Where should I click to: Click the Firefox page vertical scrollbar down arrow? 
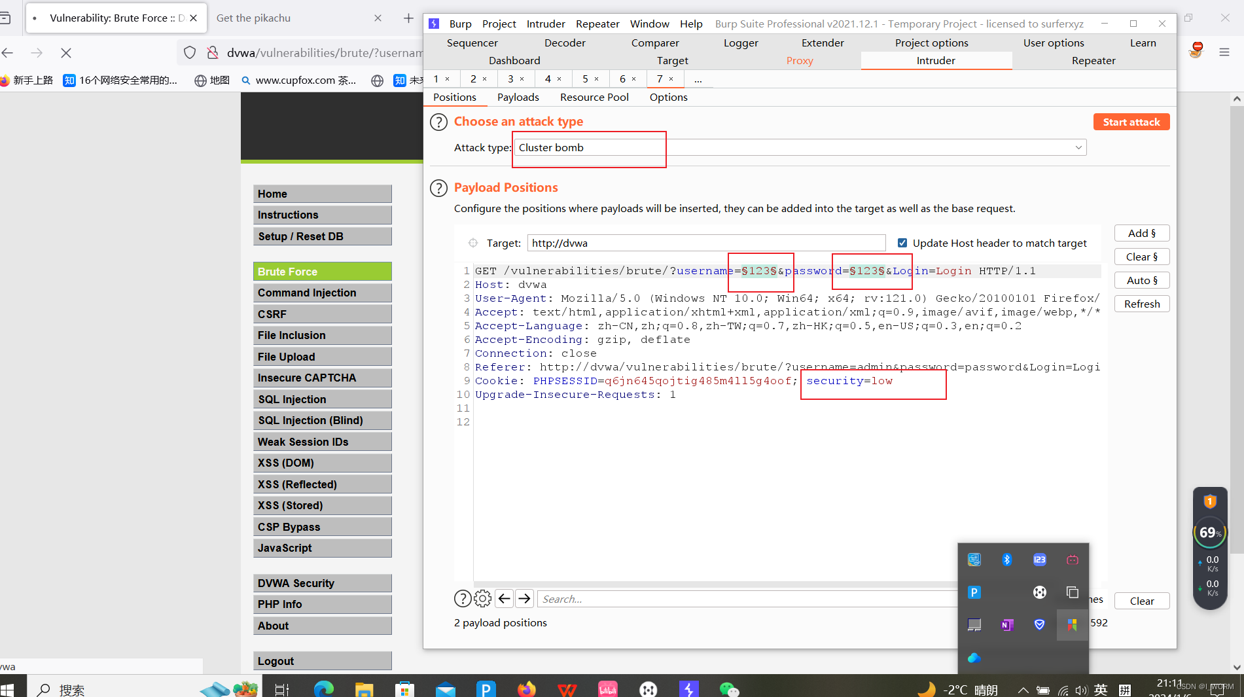1236,668
